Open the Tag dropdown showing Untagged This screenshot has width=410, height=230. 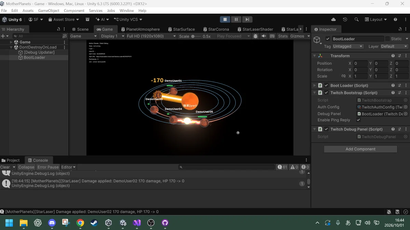coord(348,46)
